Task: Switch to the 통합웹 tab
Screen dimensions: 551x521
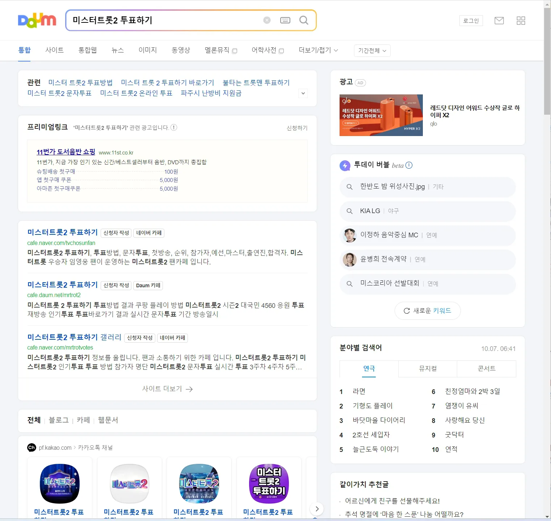Action: coord(88,50)
